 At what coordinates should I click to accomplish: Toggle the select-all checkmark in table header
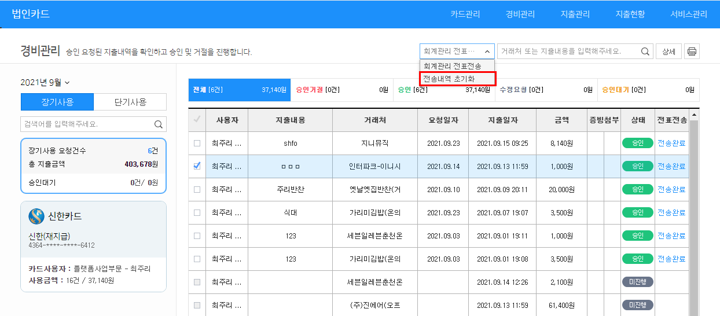pyautogui.click(x=197, y=120)
